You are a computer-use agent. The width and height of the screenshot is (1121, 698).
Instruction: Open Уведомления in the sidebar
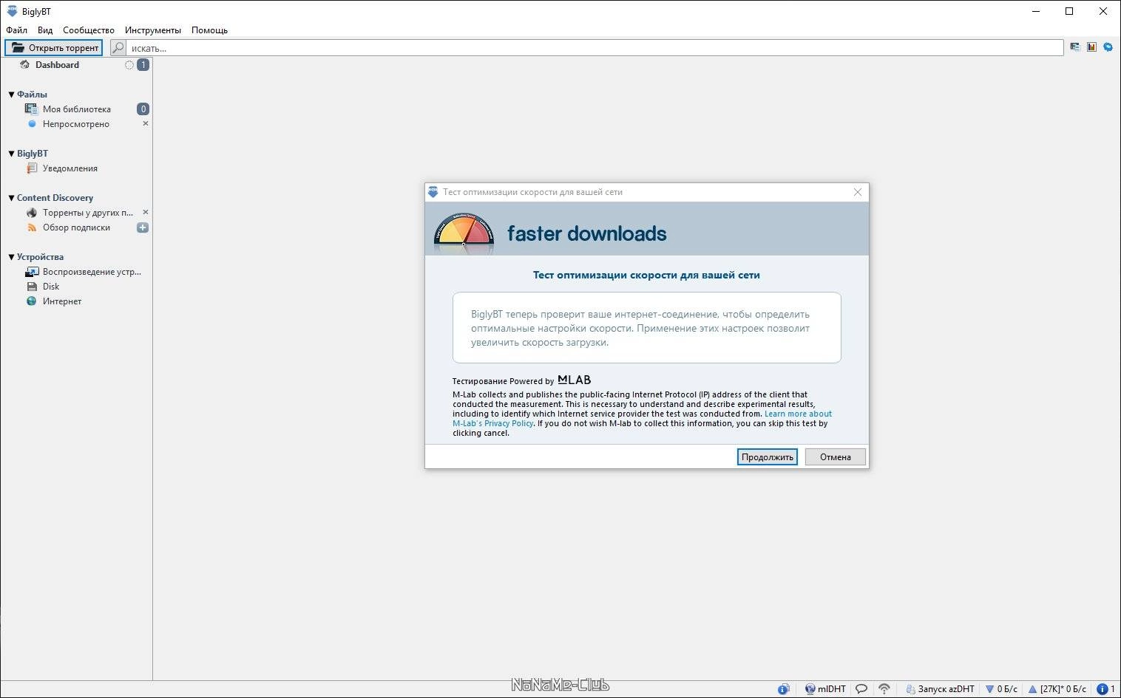click(x=70, y=168)
